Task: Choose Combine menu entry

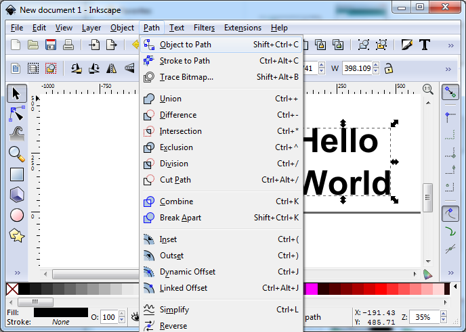Action: click(221, 201)
